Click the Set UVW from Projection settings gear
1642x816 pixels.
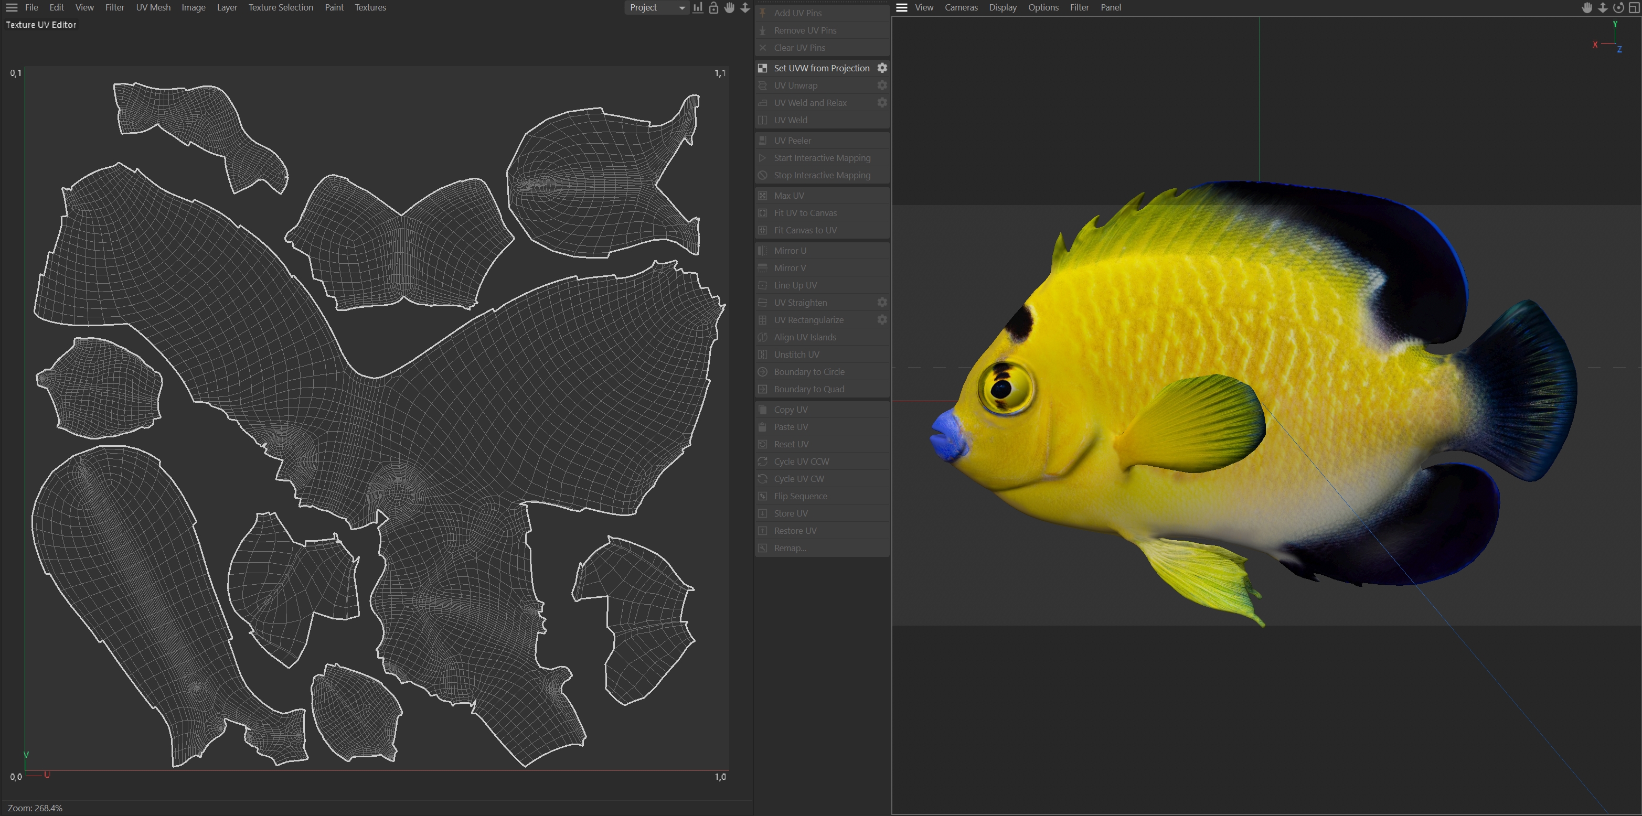[882, 68]
